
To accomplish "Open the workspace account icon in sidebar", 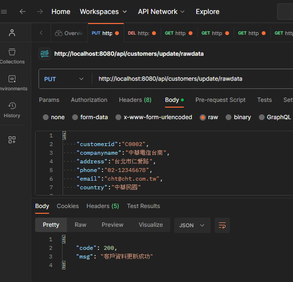I will (x=12, y=33).
